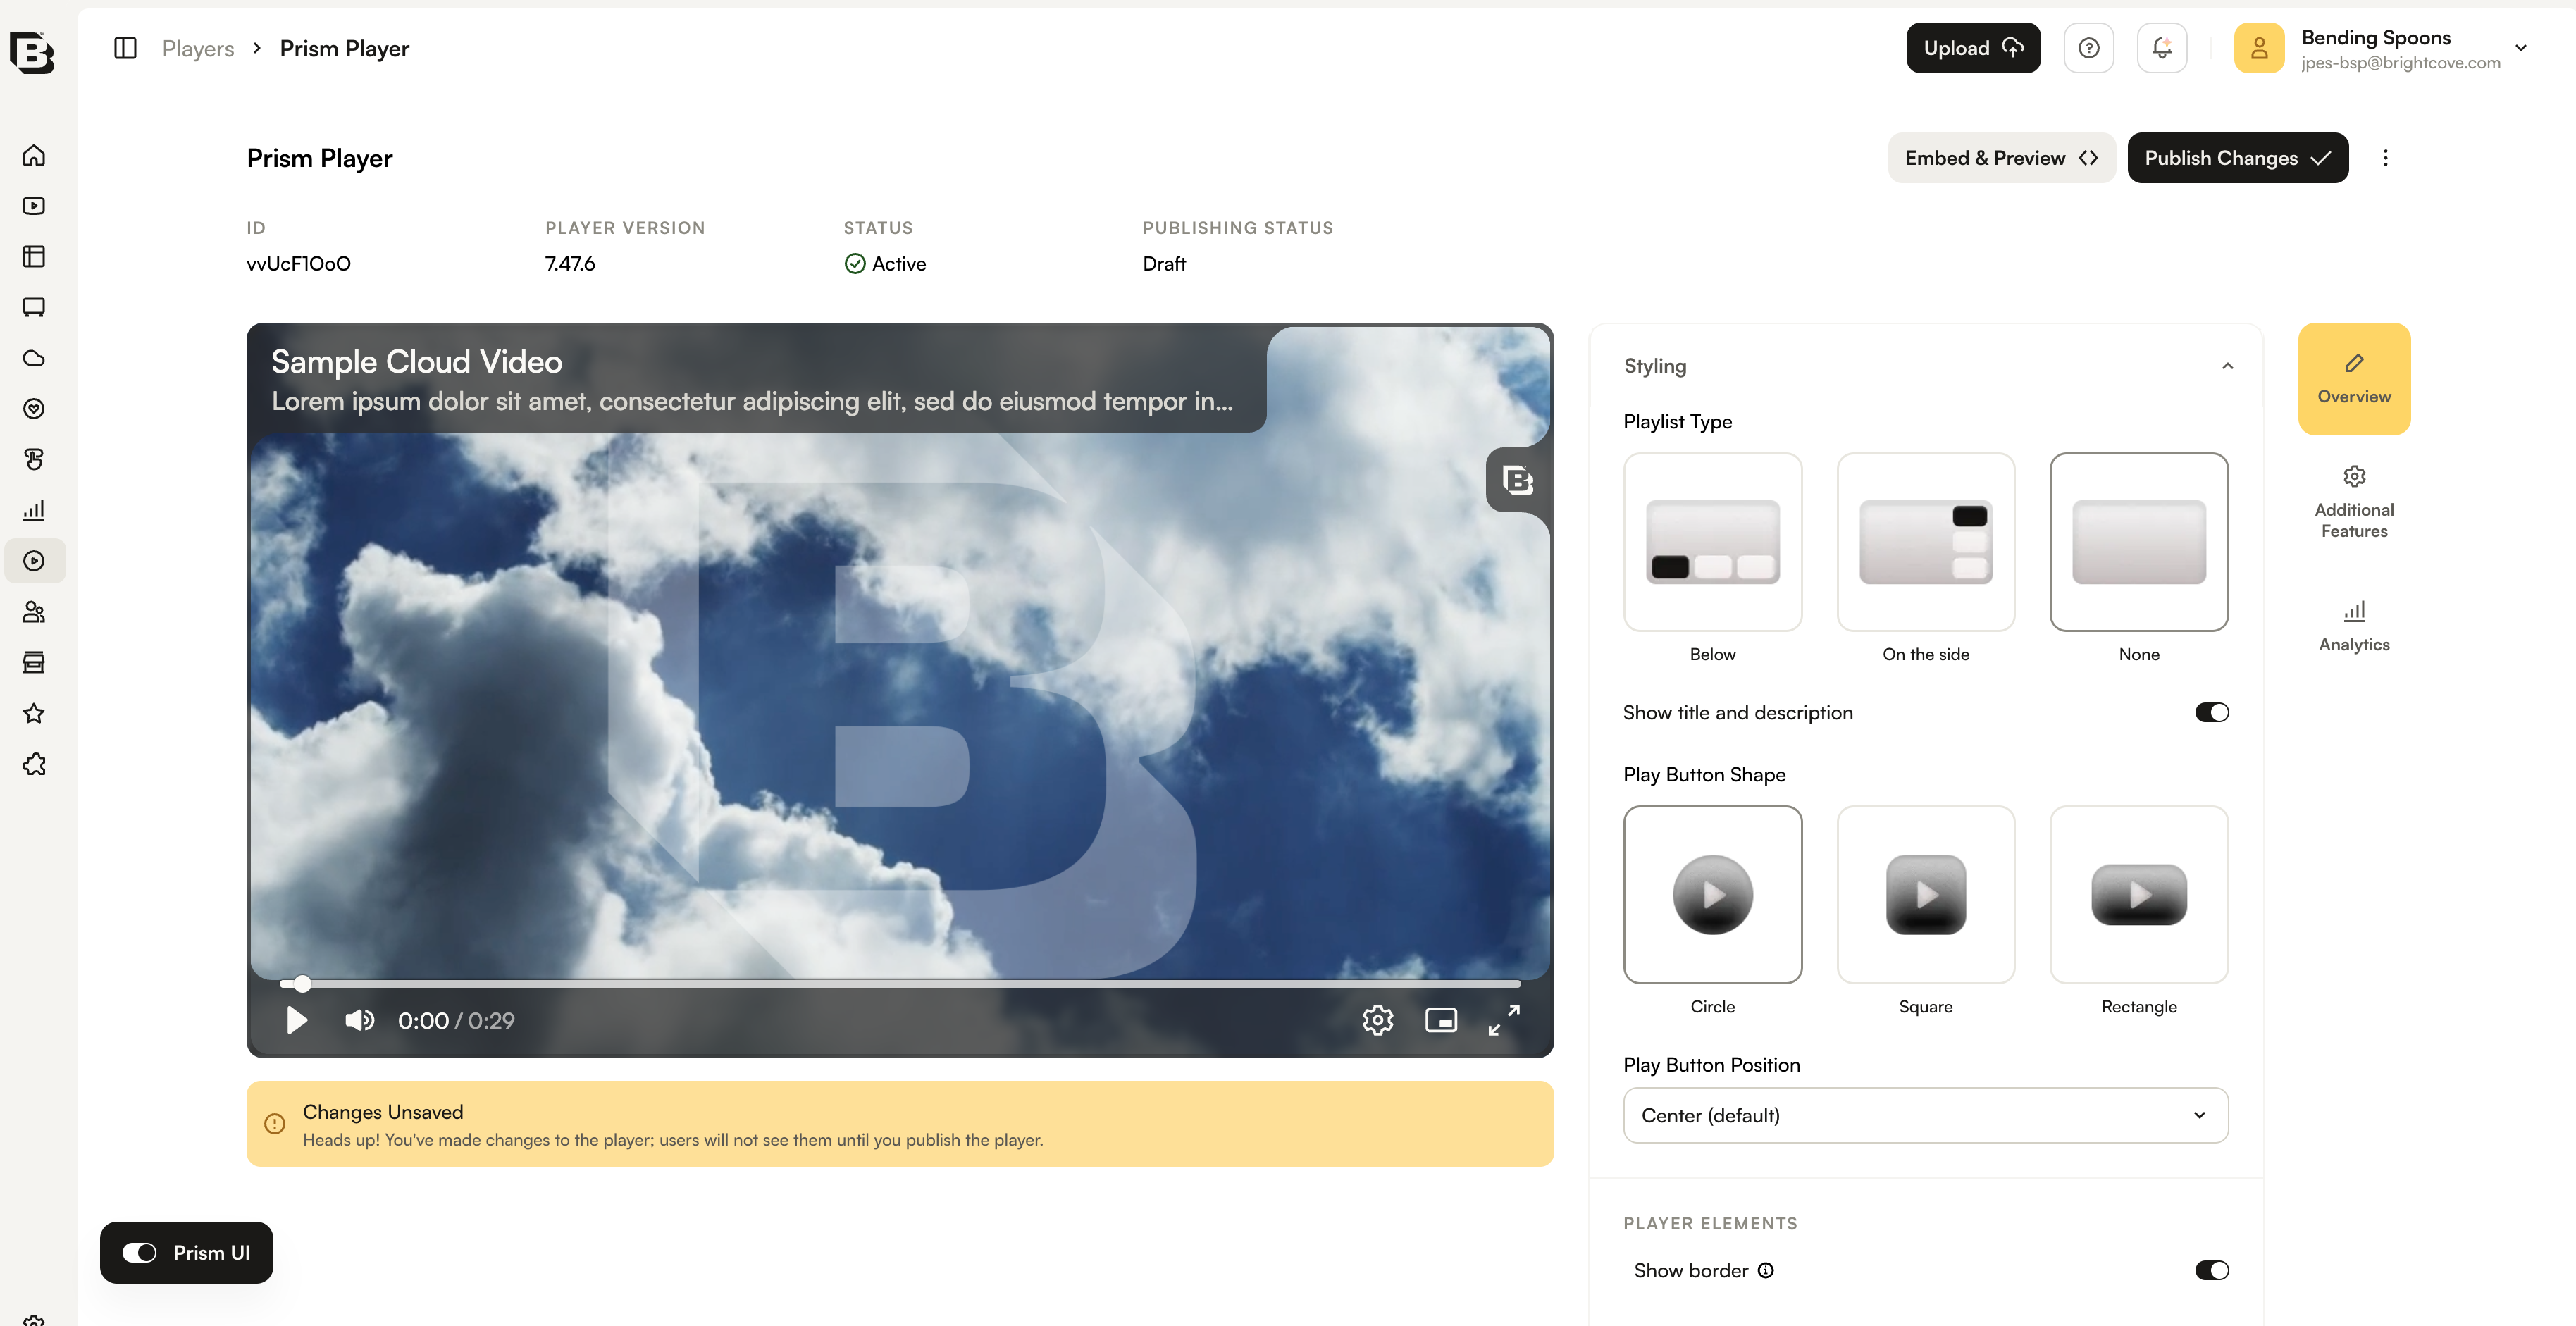The width and height of the screenshot is (2576, 1326).
Task: Choose the Rectangle play button shape
Action: pyautogui.click(x=2138, y=895)
